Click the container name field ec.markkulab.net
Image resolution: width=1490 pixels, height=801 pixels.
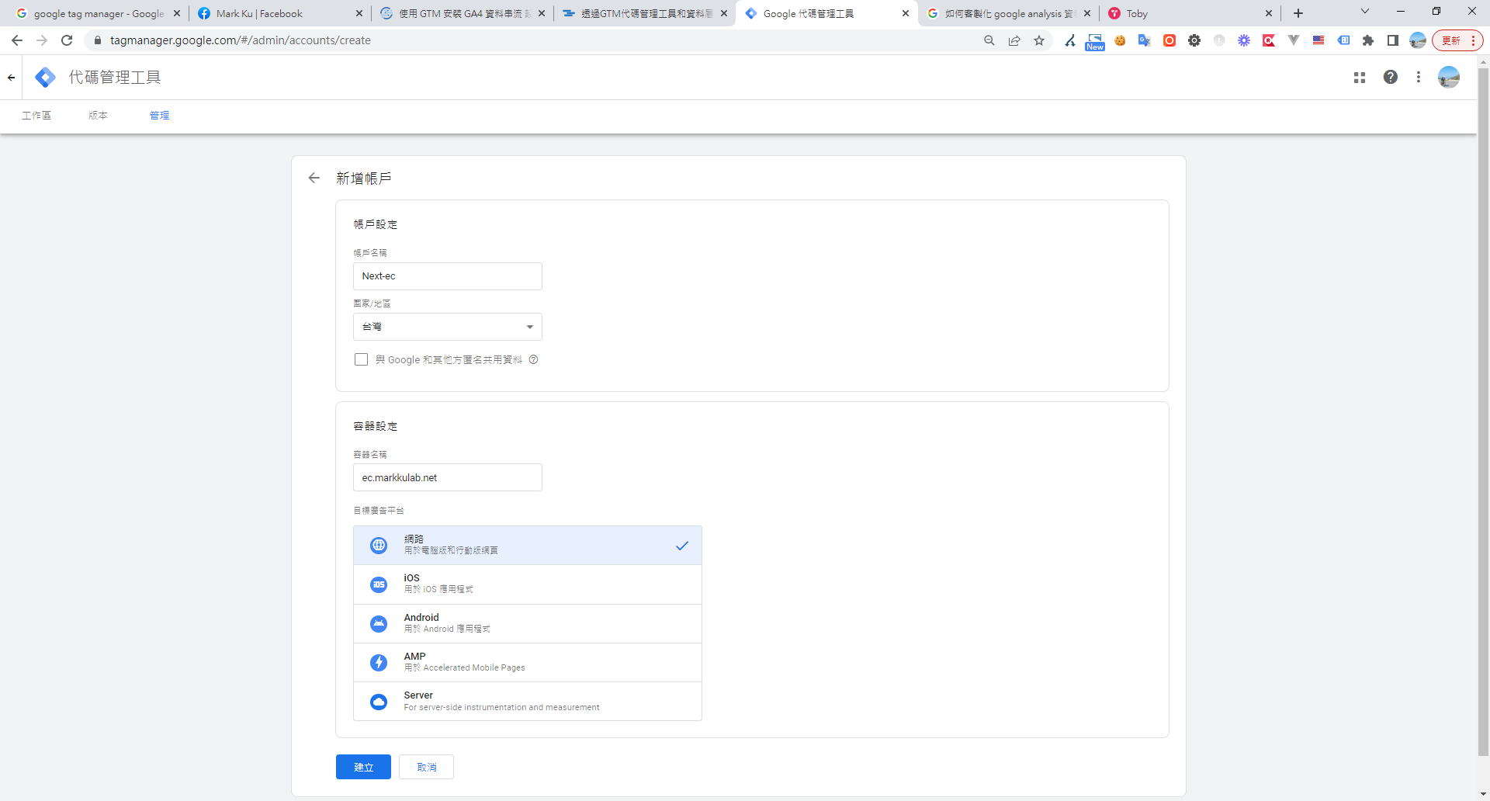tap(447, 477)
